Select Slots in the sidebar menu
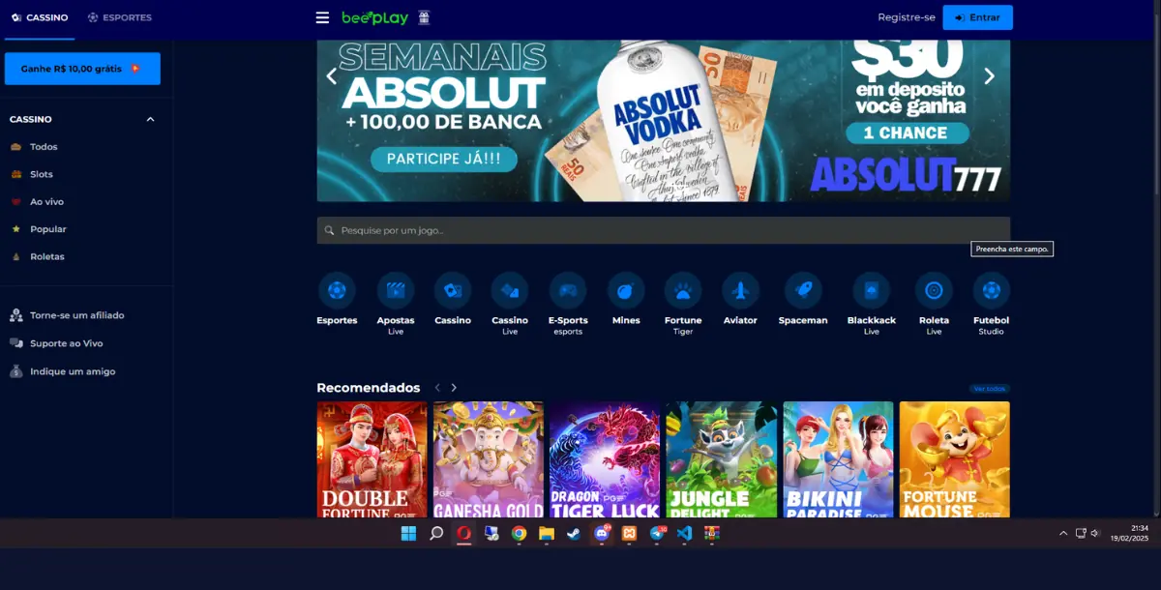The image size is (1161, 590). pyautogui.click(x=42, y=174)
